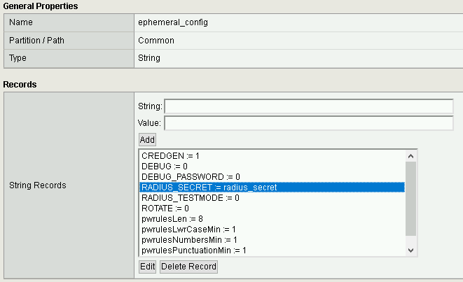Select the pwrulesNumbersMin := 1 record
The width and height of the screenshot is (463, 282).
(x=272, y=240)
